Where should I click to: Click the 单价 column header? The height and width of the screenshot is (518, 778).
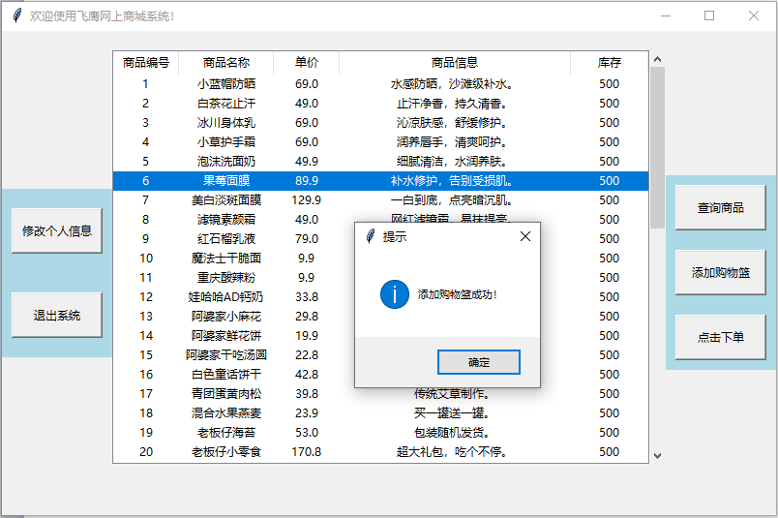pos(306,63)
